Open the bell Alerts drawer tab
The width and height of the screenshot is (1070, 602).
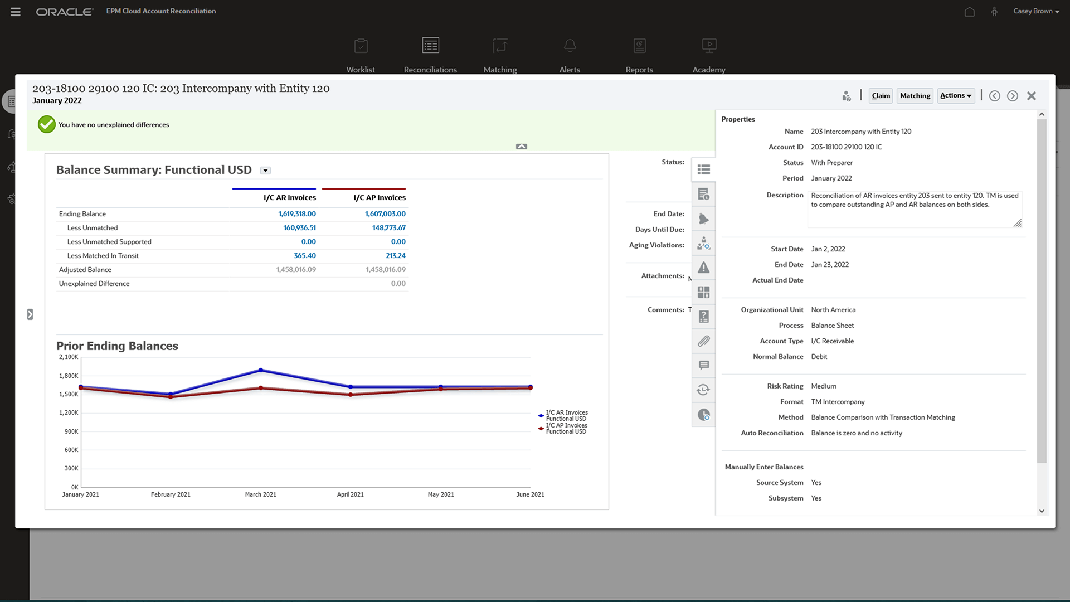pyautogui.click(x=703, y=219)
